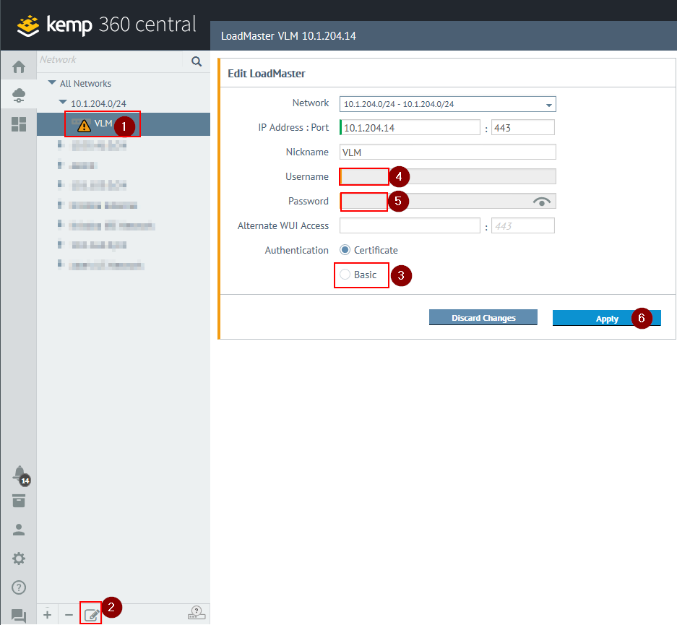Screen dimensions: 677x625
Task: Select Basic authentication radio button
Action: pyautogui.click(x=345, y=275)
